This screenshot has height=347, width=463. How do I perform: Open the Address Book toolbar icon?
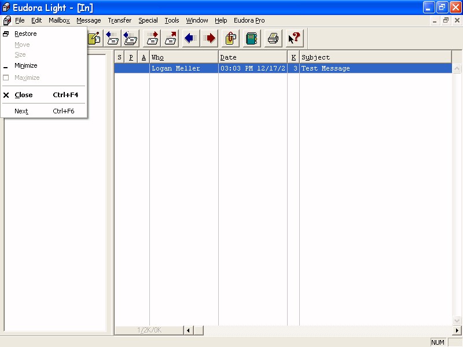(x=252, y=38)
